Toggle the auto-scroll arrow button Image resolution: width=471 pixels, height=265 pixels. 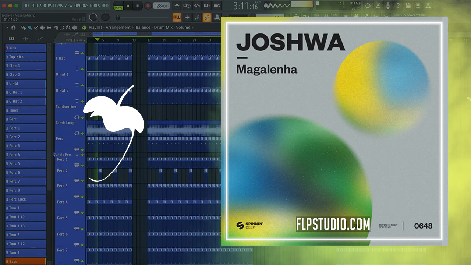pyautogui.click(x=187, y=17)
